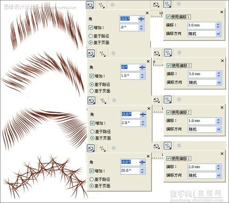This screenshot has width=229, height=203.
Task: Choose 基于页面 in the increment 20.0° panel
Action: 92,186
